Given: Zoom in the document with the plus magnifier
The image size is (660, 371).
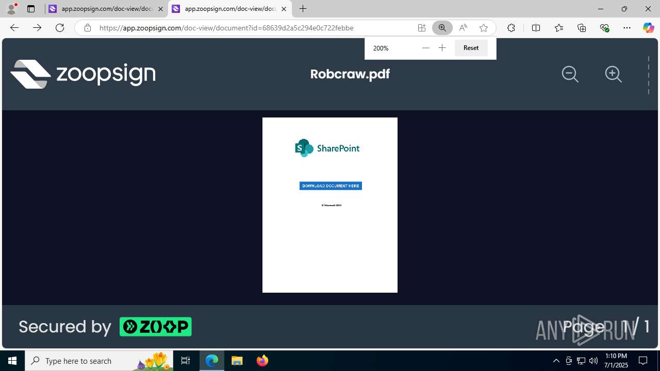Looking at the screenshot, I should (614, 74).
